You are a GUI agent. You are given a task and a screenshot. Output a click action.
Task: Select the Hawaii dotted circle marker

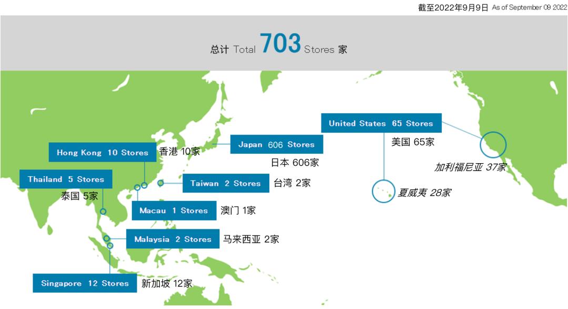[382, 191]
